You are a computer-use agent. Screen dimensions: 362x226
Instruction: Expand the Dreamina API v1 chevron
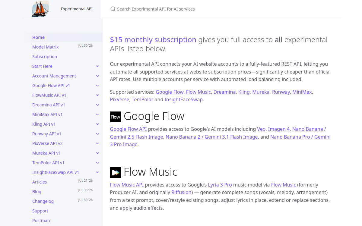click(97, 105)
